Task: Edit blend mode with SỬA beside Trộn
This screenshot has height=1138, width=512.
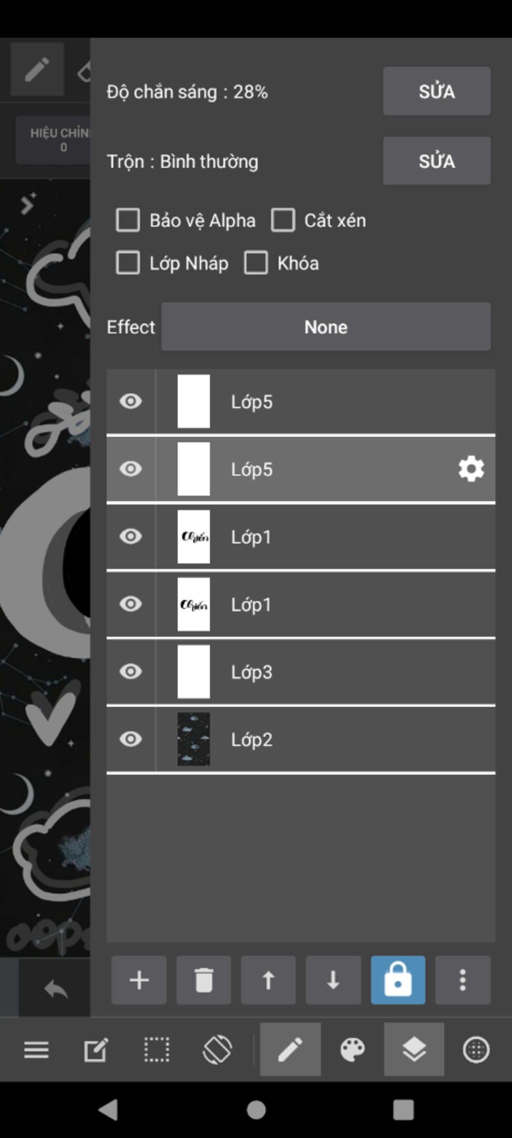Action: tap(436, 161)
